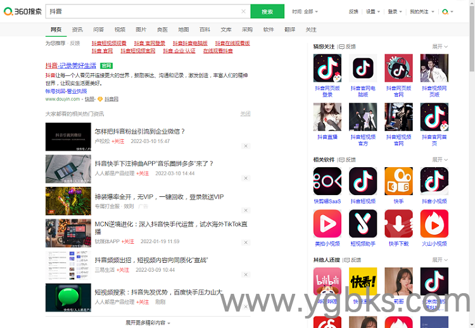Open the 快手 app icon in 相关软件
Image resolution: width=475 pixels, height=328 pixels.
(398, 181)
